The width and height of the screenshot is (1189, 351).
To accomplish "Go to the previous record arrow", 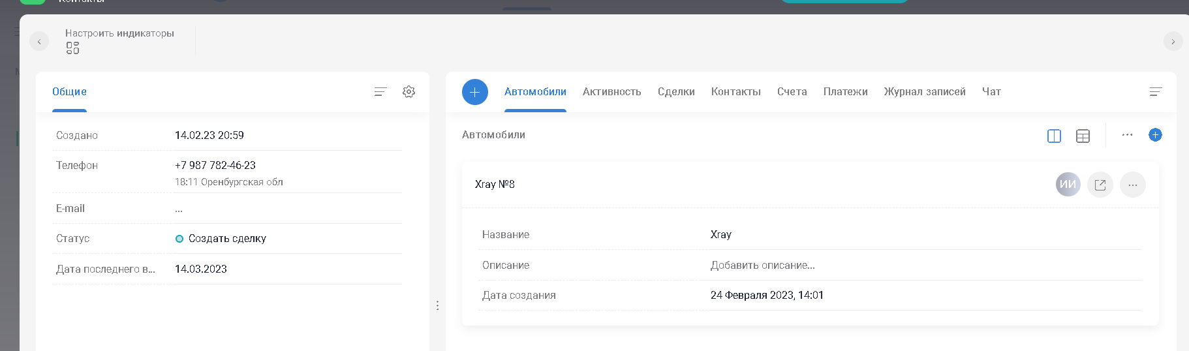I will 39,42.
